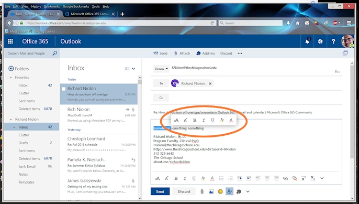The image size is (359, 204).
Task: Open Firefox History menu
Action: [36, 6]
